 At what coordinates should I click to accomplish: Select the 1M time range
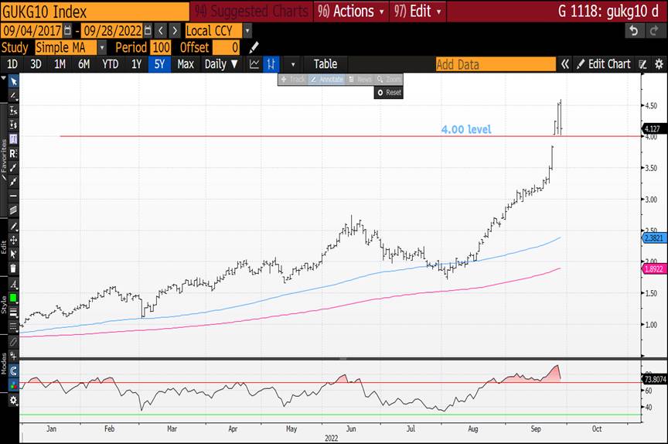pyautogui.click(x=60, y=64)
